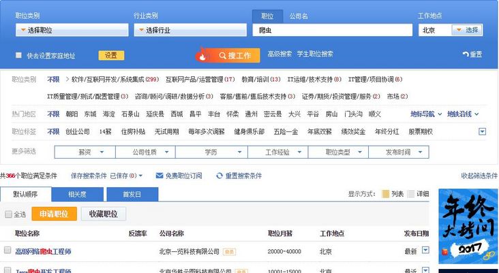Check the 全选 select-all checkbox
The image size is (499, 273).
pos(8,214)
